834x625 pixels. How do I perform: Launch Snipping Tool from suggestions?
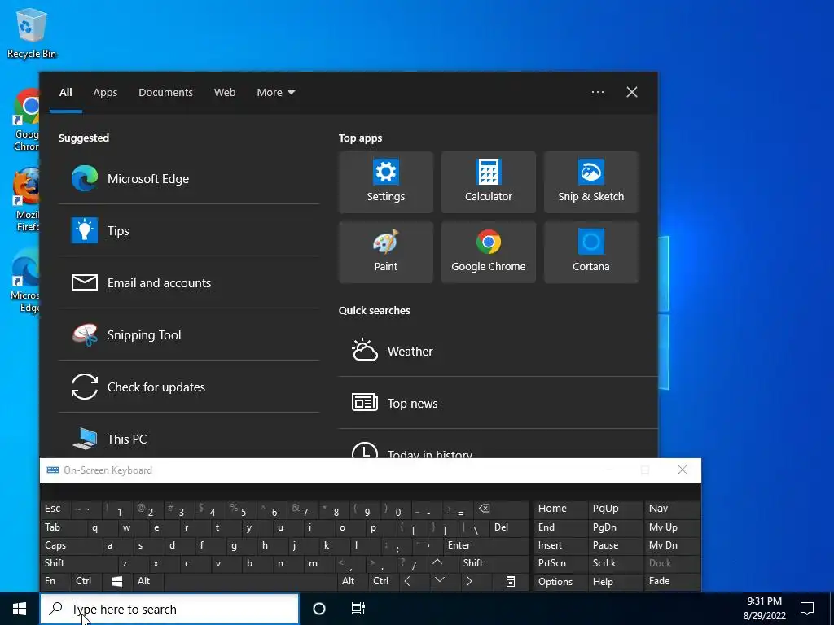(x=189, y=334)
